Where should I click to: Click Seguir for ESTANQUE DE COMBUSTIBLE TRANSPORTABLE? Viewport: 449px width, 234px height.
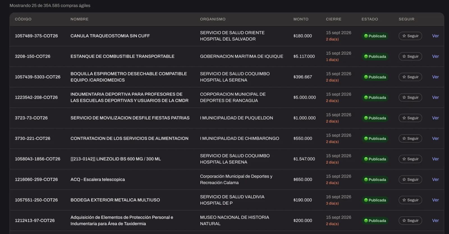pos(410,56)
